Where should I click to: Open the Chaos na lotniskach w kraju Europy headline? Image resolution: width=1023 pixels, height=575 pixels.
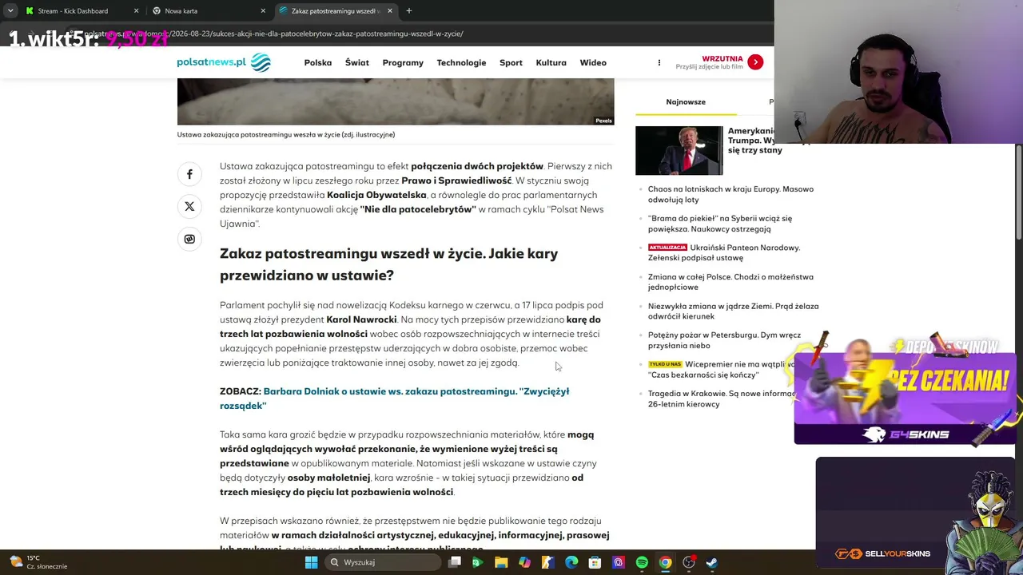pos(730,194)
